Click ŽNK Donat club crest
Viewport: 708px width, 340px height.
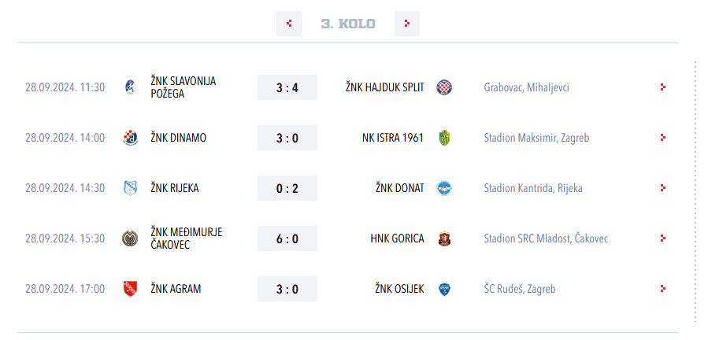(x=444, y=188)
